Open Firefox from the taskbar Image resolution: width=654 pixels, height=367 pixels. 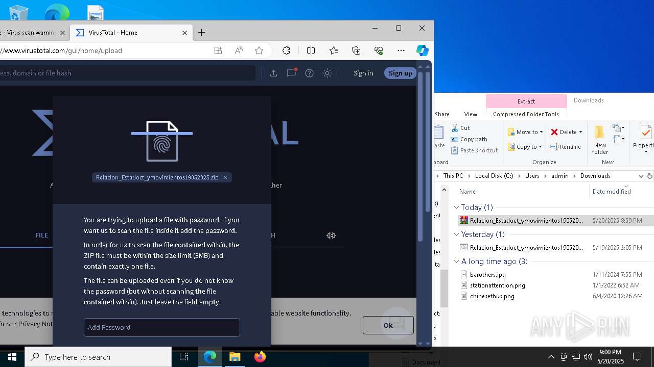tap(260, 357)
